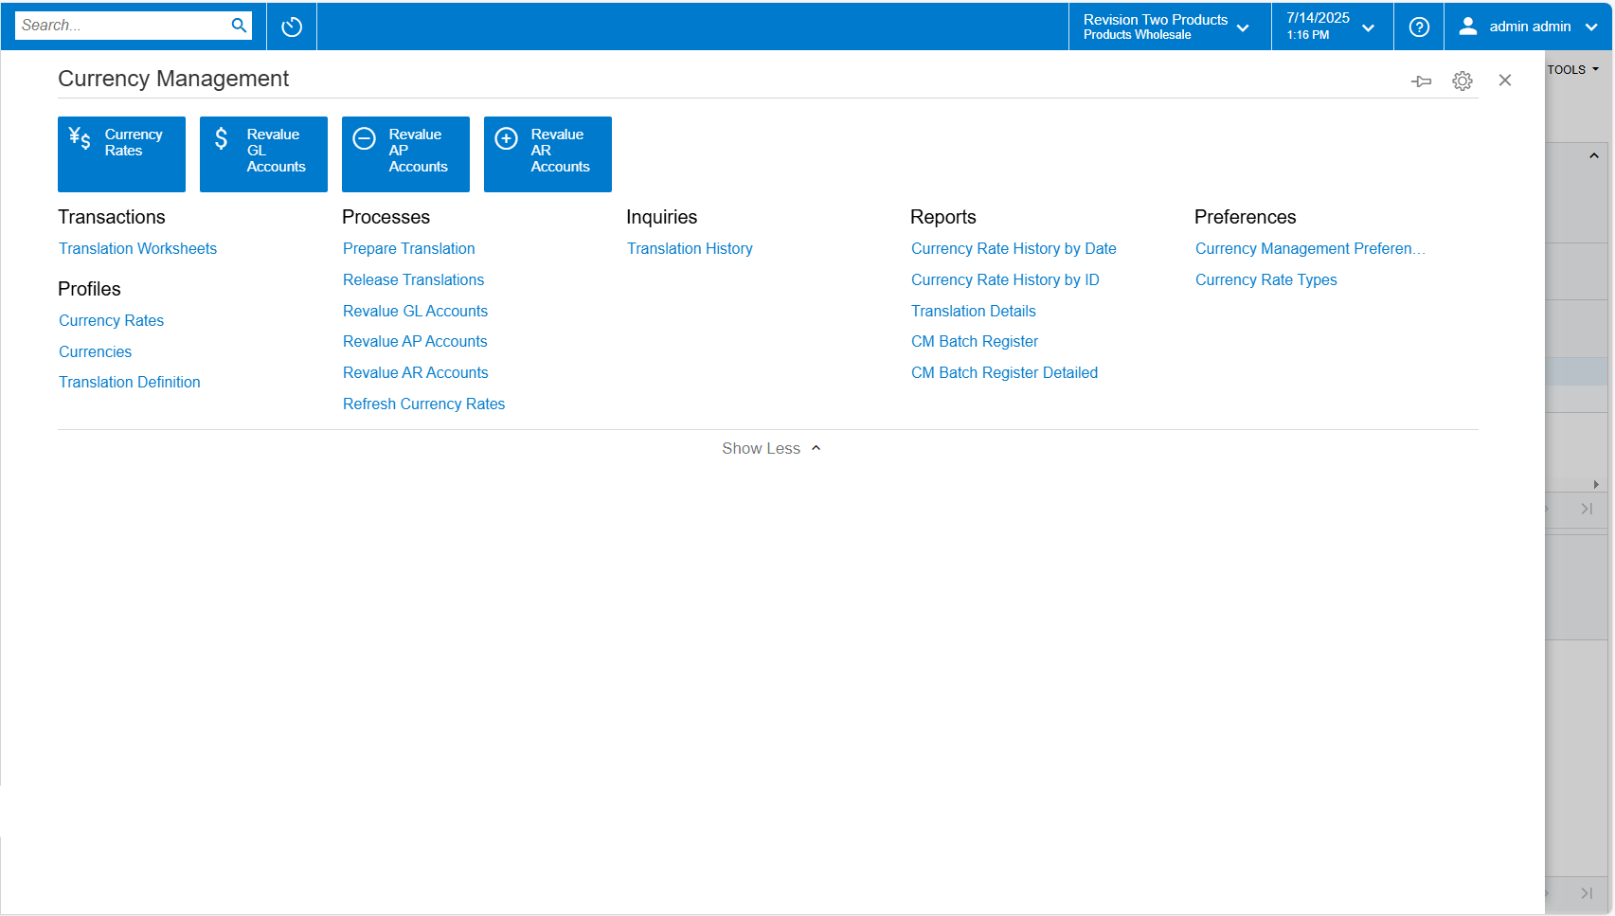Open Currency Rates under Profiles
1615x916 pixels.
(111, 320)
